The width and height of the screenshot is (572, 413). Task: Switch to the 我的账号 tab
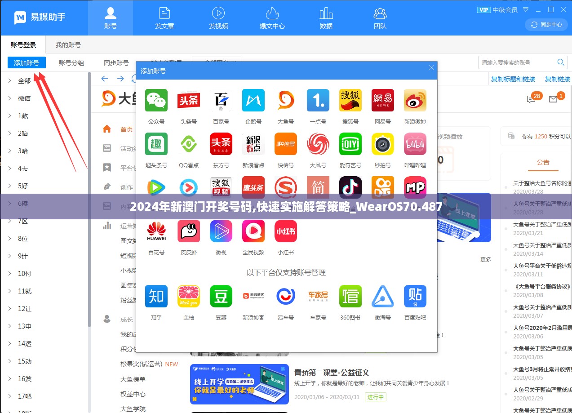tap(68, 45)
